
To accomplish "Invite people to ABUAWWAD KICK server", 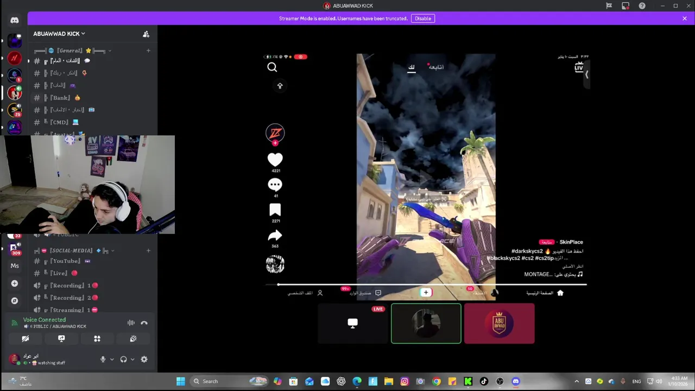I will [146, 34].
